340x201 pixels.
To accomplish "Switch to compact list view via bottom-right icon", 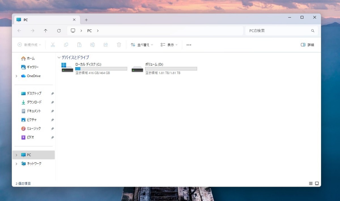I will tap(311, 183).
